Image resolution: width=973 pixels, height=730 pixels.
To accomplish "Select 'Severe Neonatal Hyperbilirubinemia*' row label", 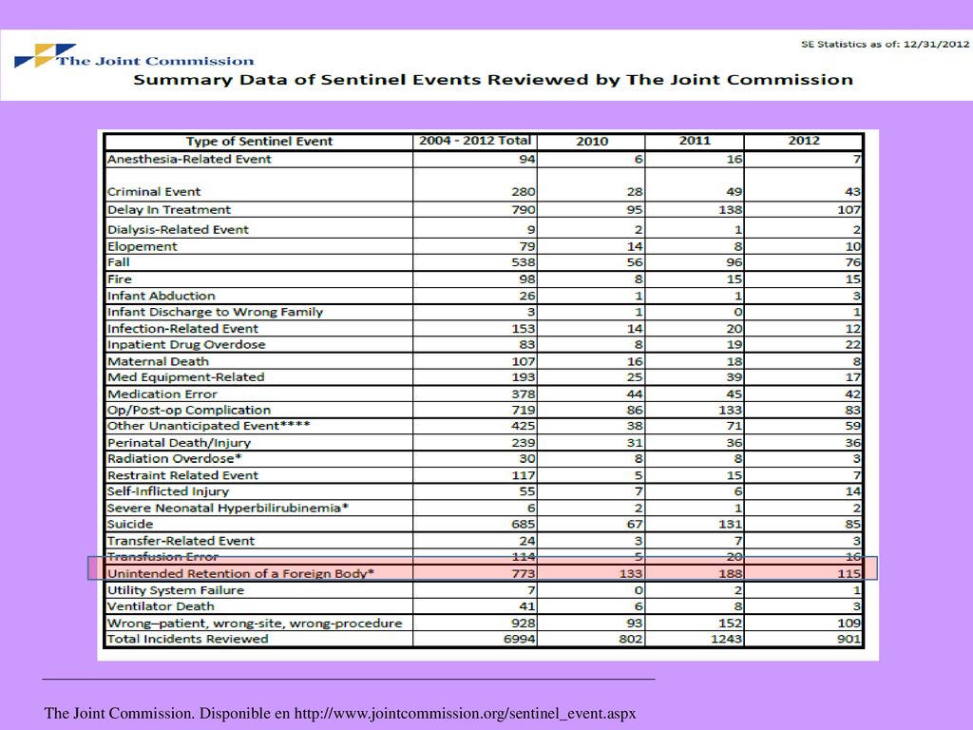I will point(228,508).
